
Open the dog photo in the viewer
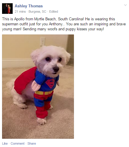pyautogui.click(x=38, y=87)
